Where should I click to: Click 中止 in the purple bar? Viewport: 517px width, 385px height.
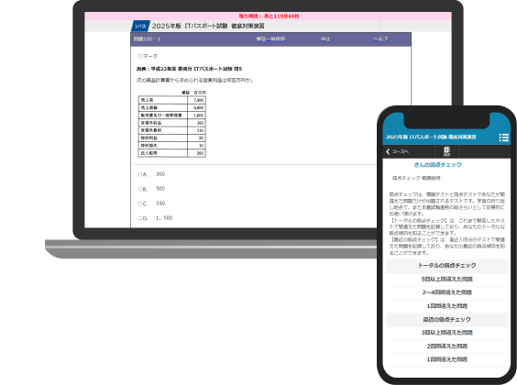[325, 38]
